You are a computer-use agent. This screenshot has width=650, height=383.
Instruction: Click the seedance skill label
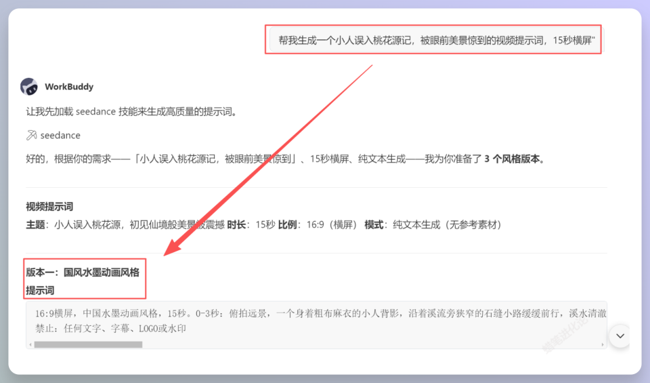click(60, 136)
